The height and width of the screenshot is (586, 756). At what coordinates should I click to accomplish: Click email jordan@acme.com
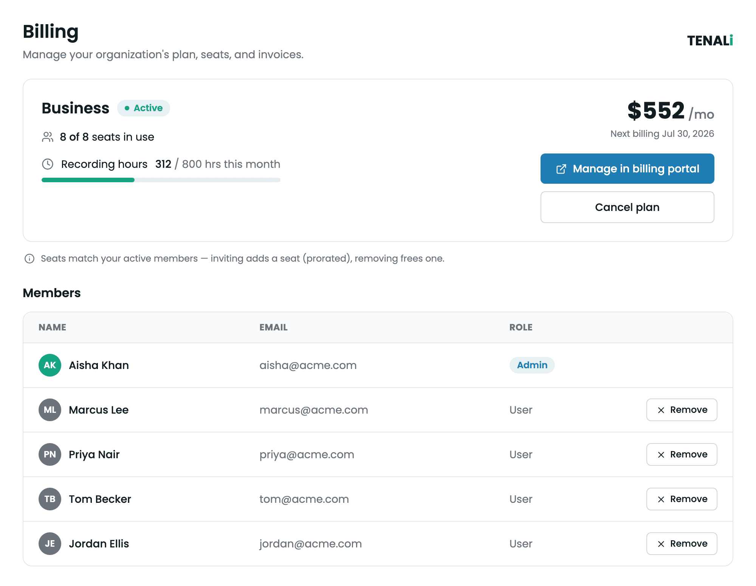click(x=311, y=544)
